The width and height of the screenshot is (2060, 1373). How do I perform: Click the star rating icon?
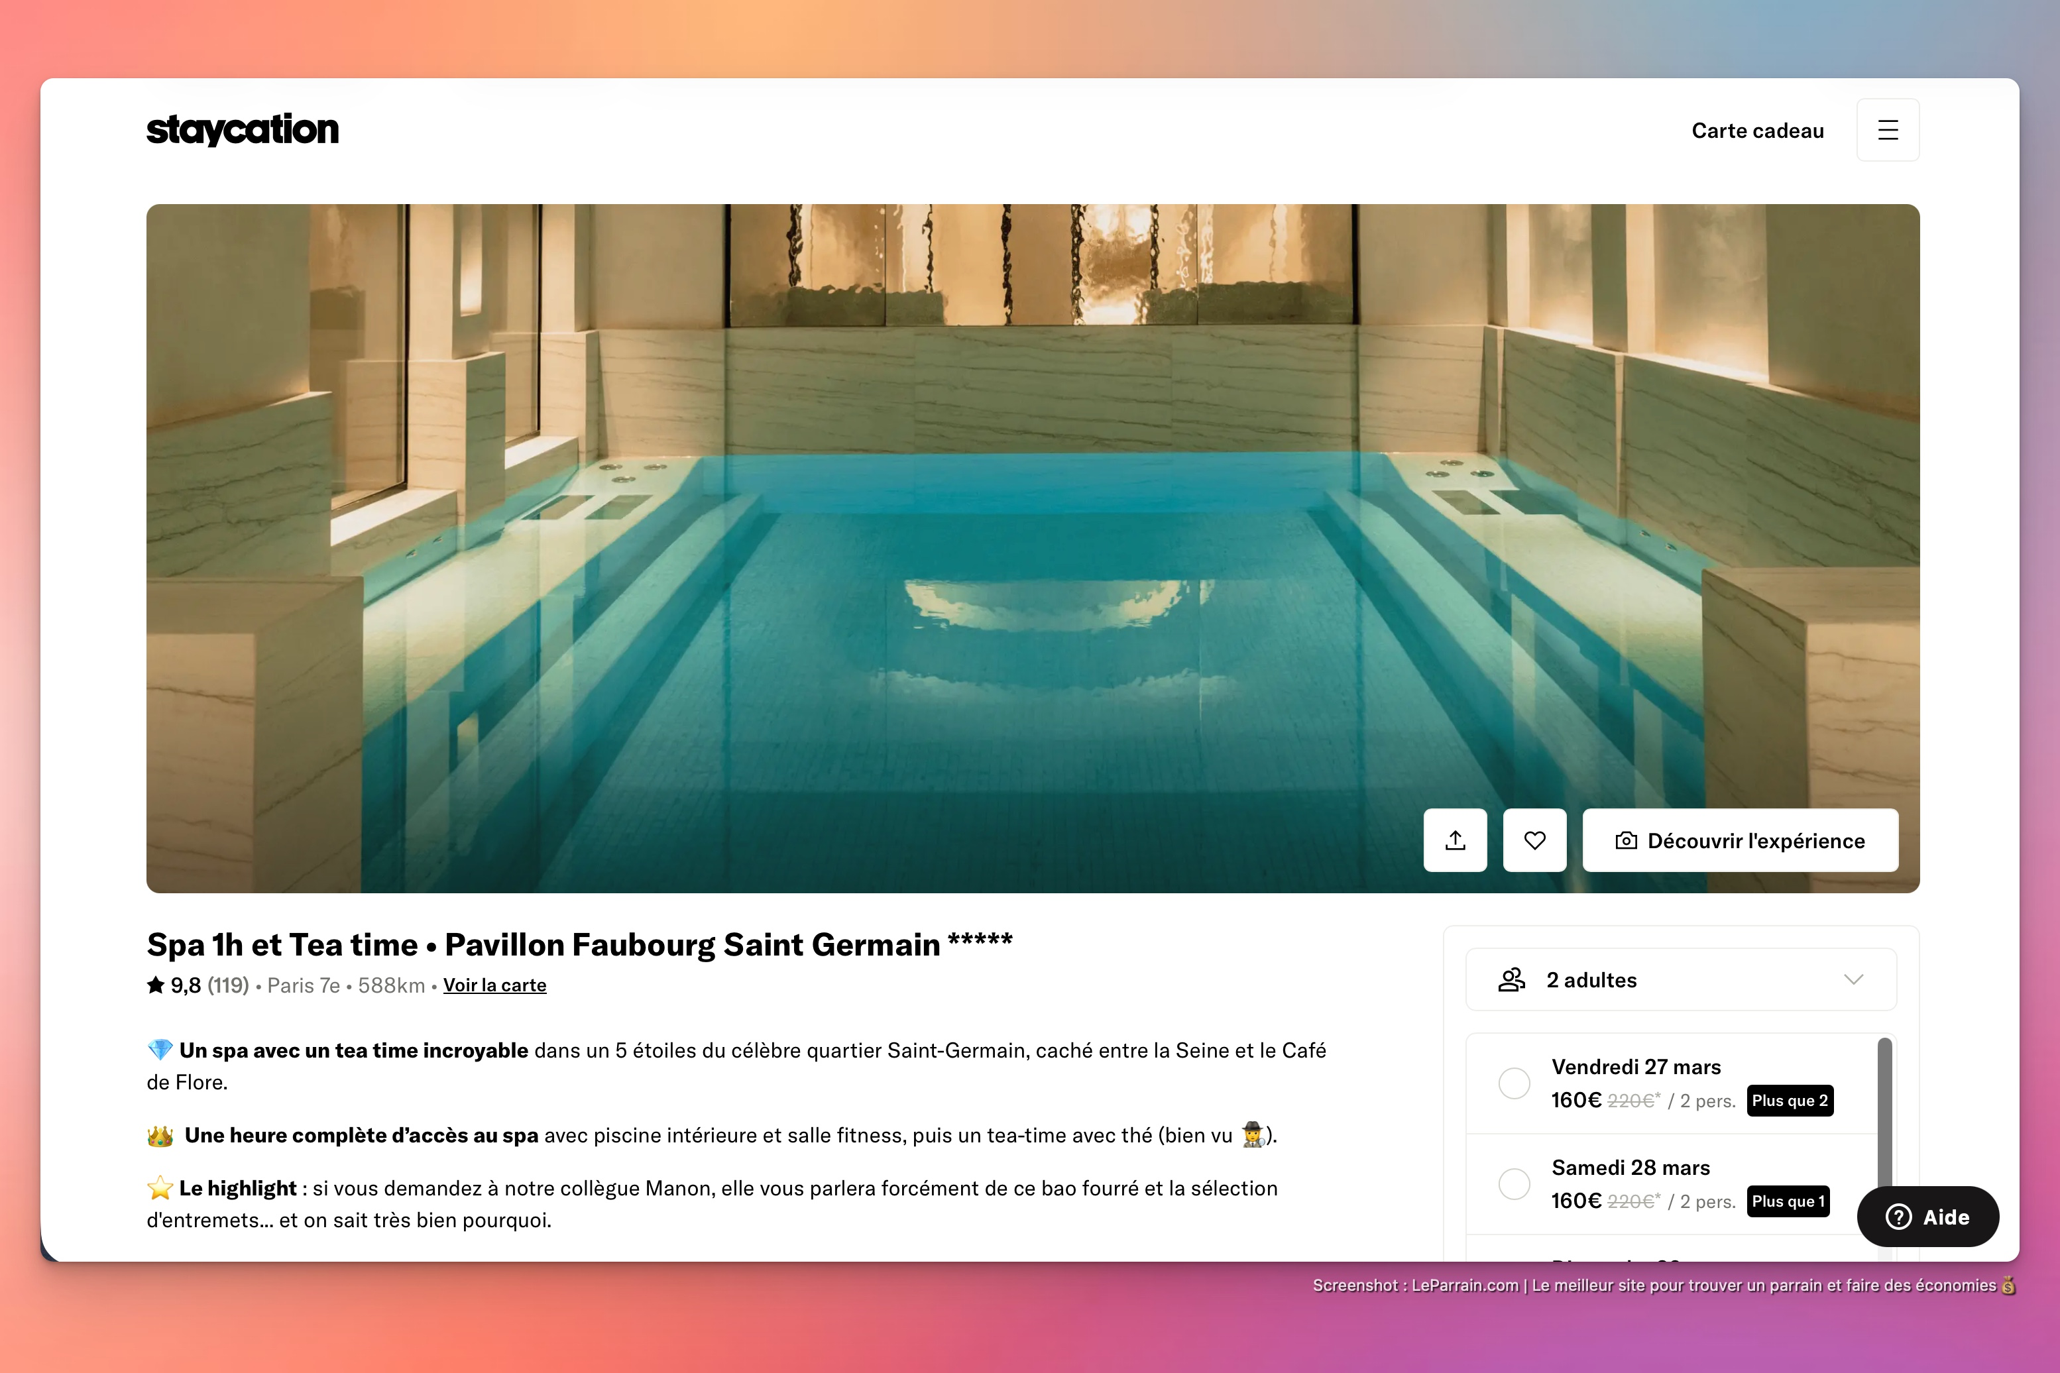pyautogui.click(x=156, y=985)
